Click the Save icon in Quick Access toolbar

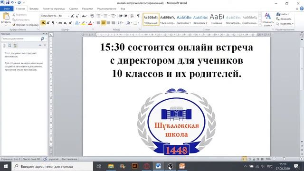8,2
